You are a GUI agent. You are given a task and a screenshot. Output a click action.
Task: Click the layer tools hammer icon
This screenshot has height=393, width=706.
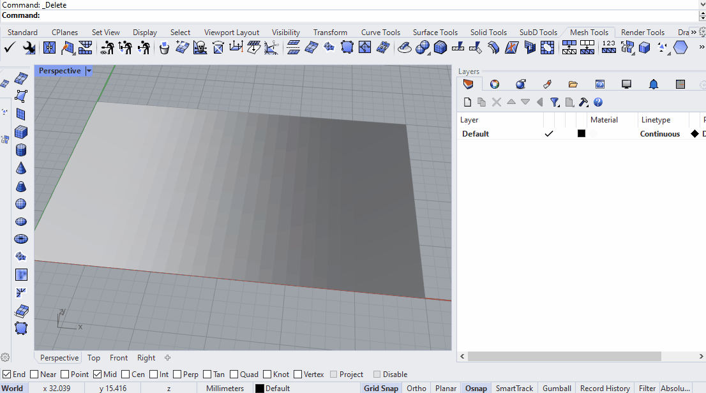(583, 102)
